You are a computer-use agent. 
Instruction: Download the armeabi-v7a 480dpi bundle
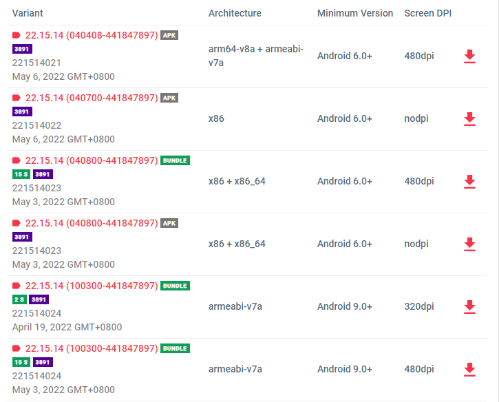coord(469,370)
